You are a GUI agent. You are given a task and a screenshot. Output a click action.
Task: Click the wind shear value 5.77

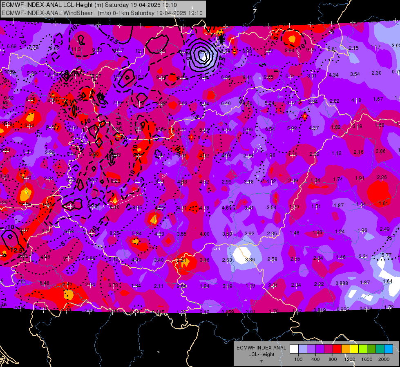(x=386, y=255)
